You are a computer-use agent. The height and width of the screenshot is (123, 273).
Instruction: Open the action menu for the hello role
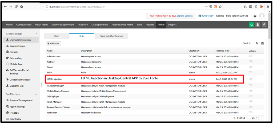[x=251, y=72]
